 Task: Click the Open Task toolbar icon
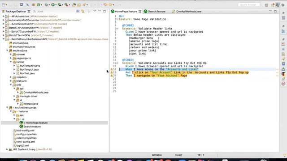[x=79, y=5]
